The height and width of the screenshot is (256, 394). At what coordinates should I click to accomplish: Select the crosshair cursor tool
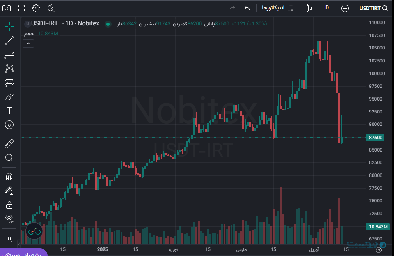click(9, 26)
